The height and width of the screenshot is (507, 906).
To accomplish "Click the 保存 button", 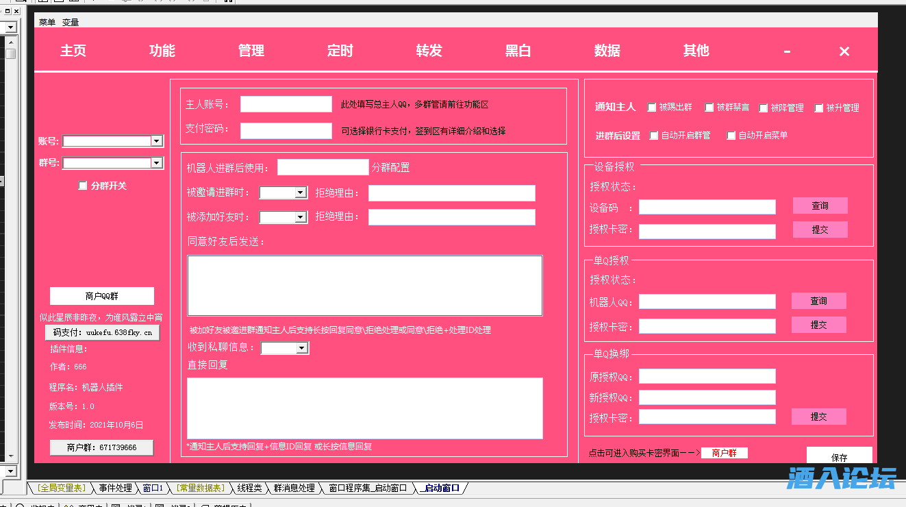I will pos(839,456).
